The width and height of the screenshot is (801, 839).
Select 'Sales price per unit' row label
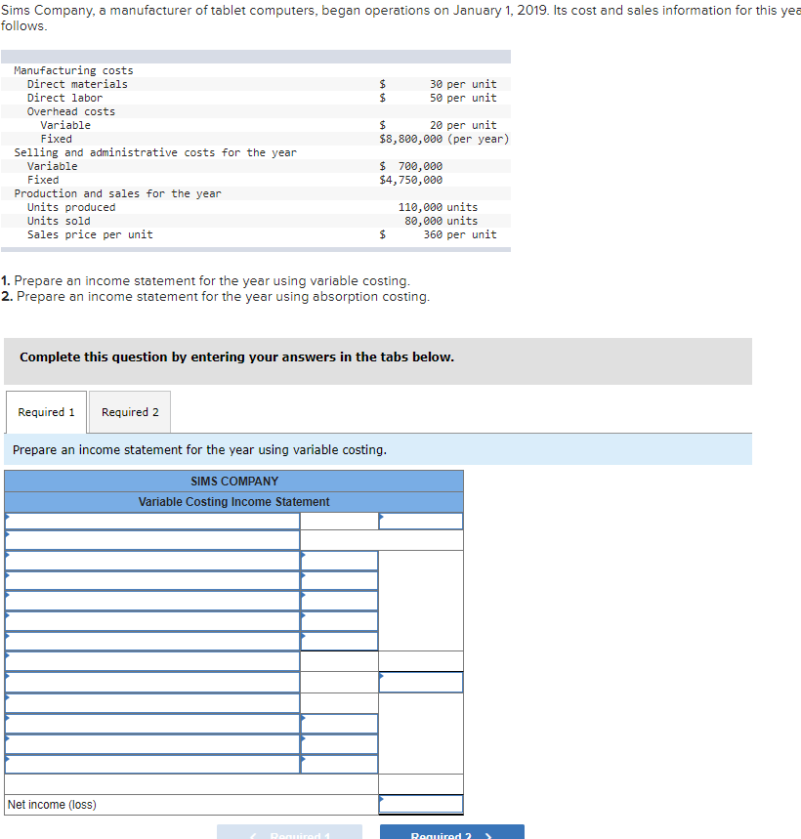(90, 234)
